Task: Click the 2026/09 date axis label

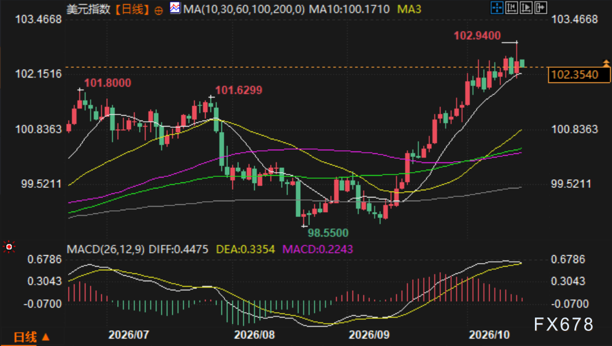Action: (x=369, y=334)
